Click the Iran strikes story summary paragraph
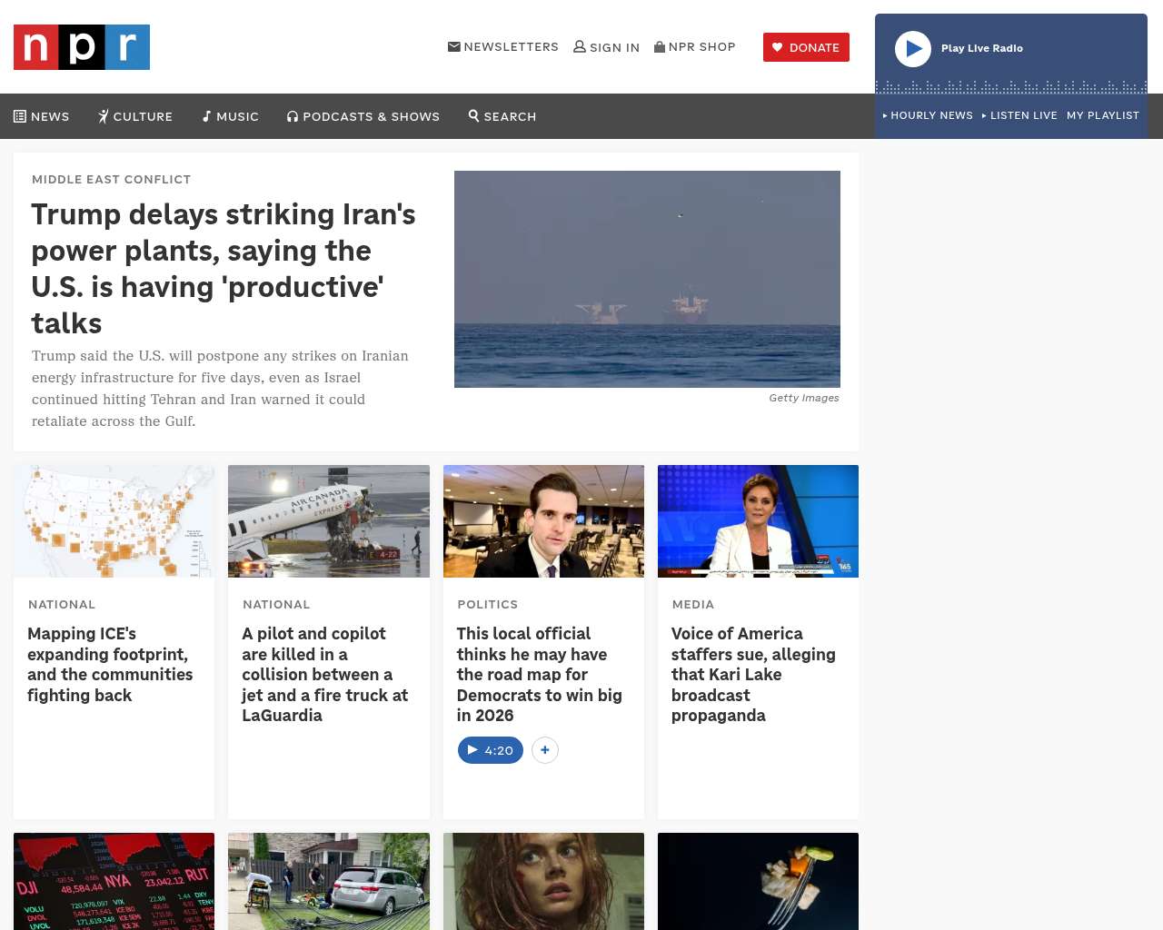The height and width of the screenshot is (930, 1163). point(220,389)
